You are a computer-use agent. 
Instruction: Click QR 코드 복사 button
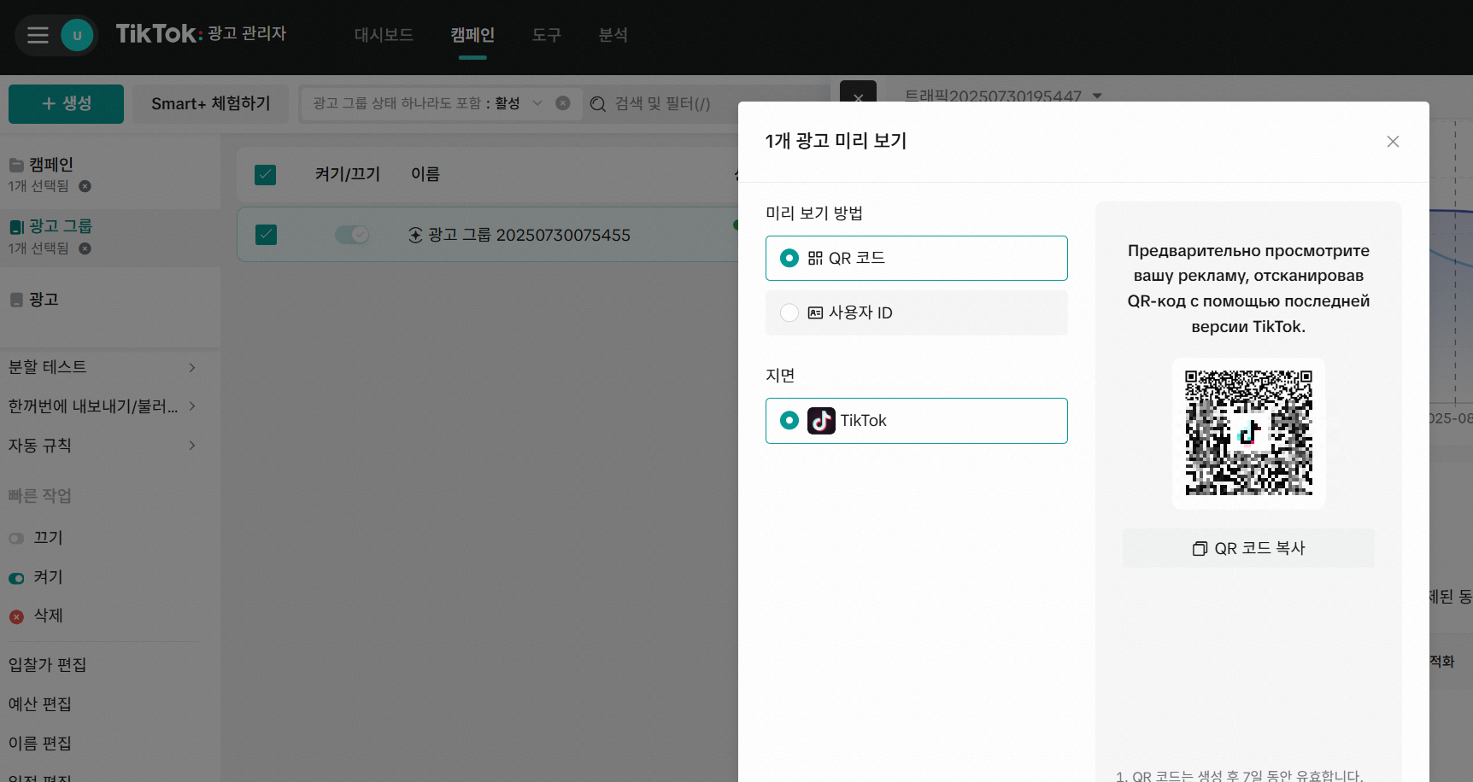tap(1248, 548)
